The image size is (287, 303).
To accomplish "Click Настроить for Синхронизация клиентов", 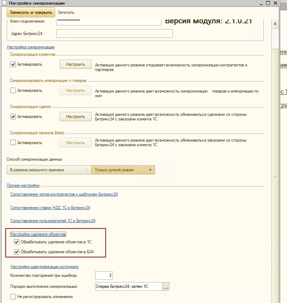I will pyautogui.click(x=75, y=64).
